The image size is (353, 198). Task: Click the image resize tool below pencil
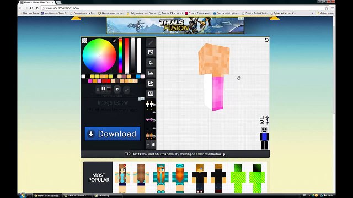point(151,52)
